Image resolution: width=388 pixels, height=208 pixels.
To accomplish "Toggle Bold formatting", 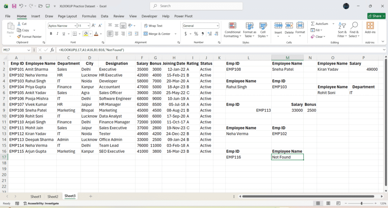I will tap(51, 34).
